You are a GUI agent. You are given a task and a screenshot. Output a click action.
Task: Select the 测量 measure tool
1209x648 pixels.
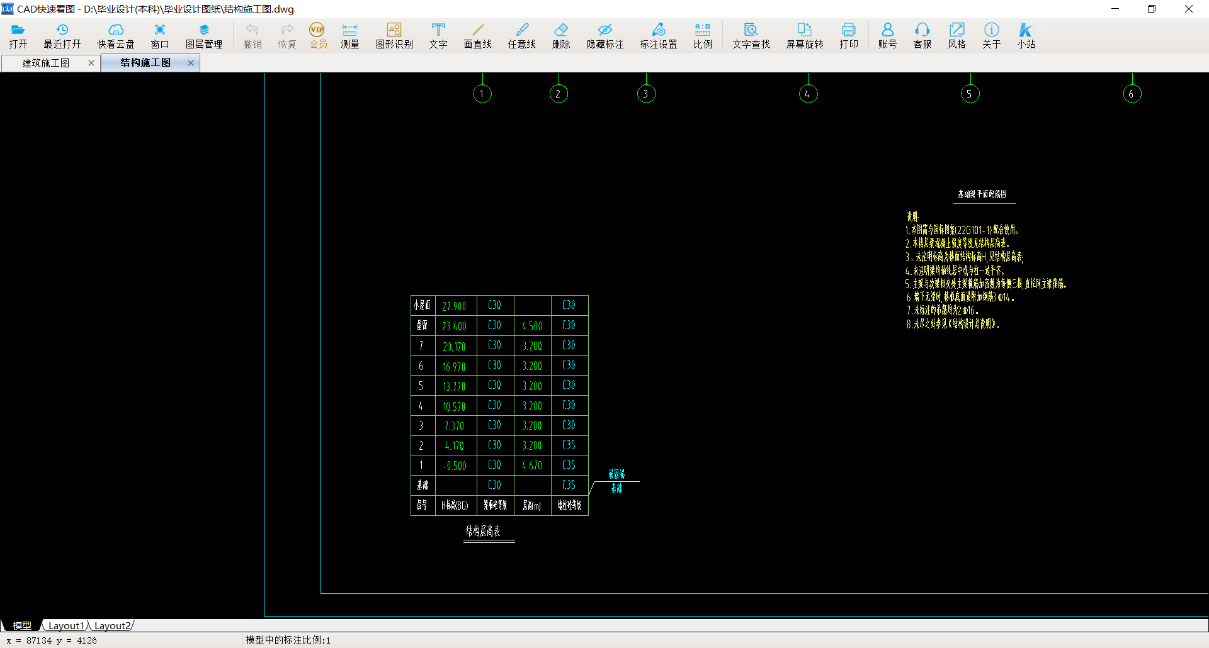coord(349,35)
